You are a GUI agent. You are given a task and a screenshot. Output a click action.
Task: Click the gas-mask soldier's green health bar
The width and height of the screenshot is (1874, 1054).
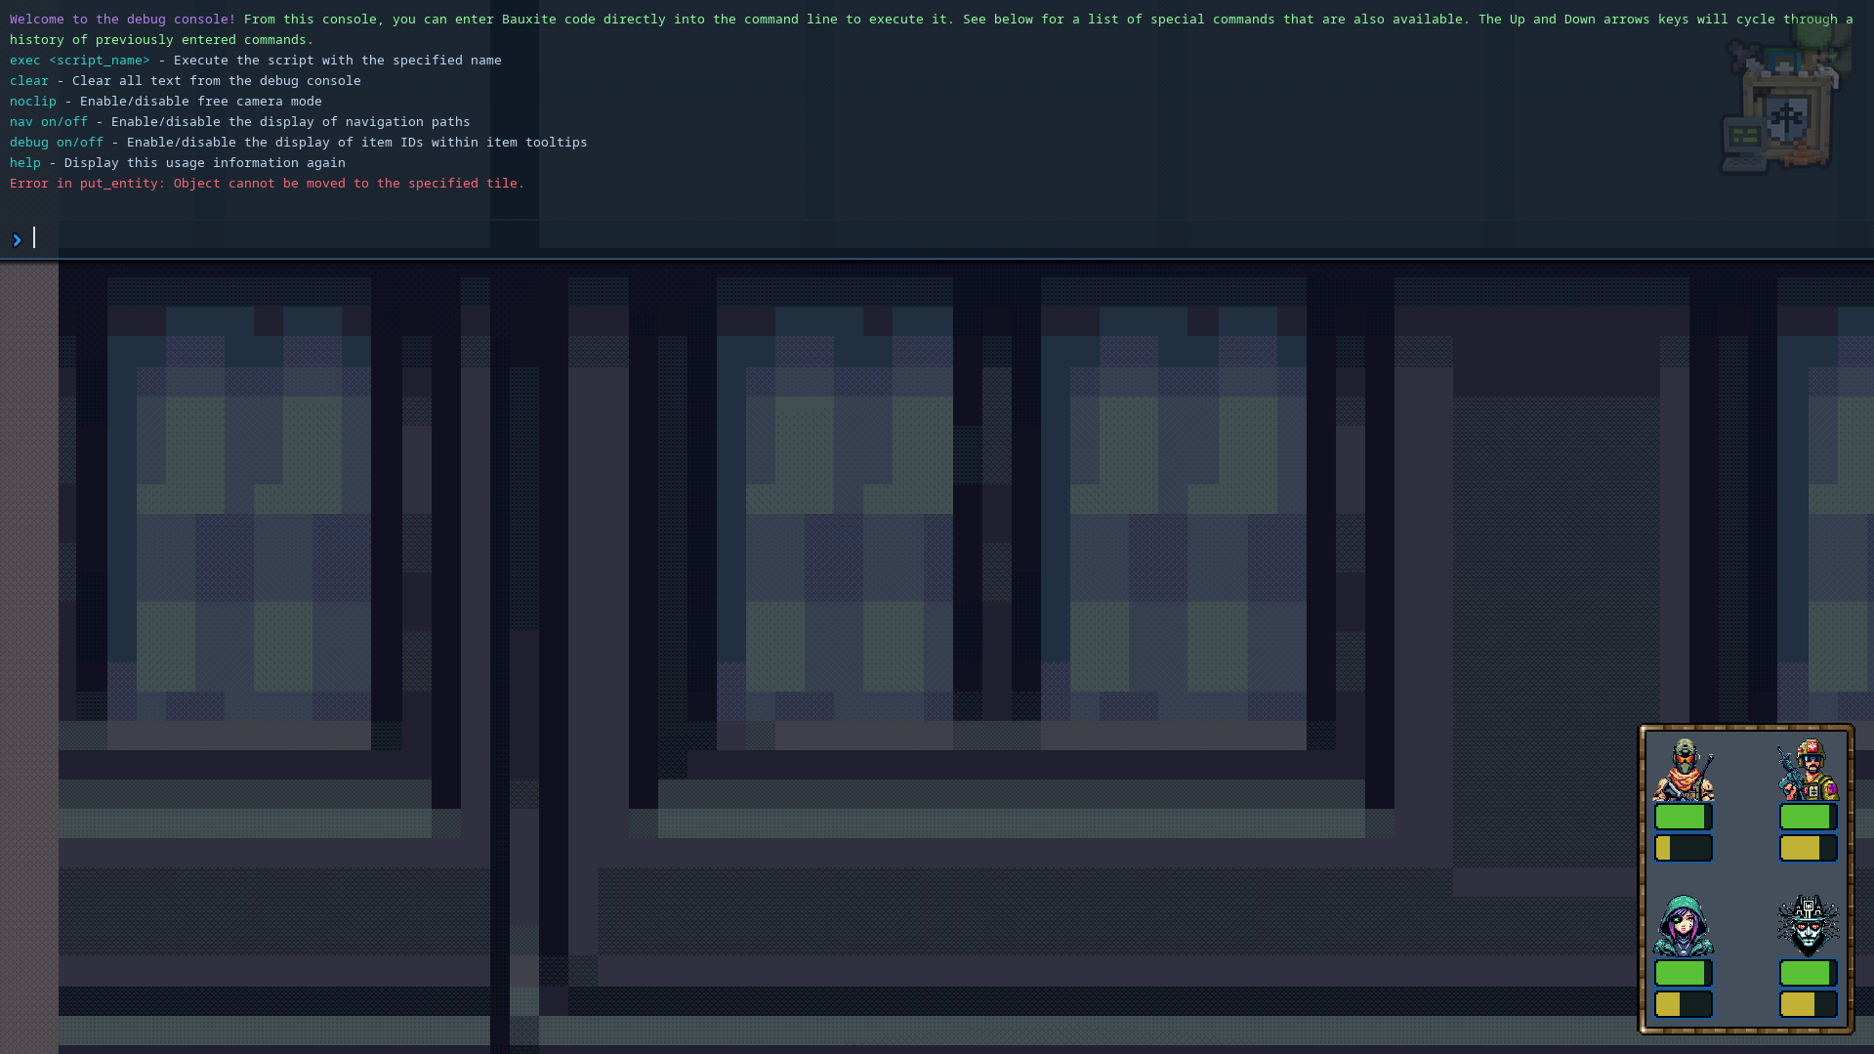[x=1684, y=817]
